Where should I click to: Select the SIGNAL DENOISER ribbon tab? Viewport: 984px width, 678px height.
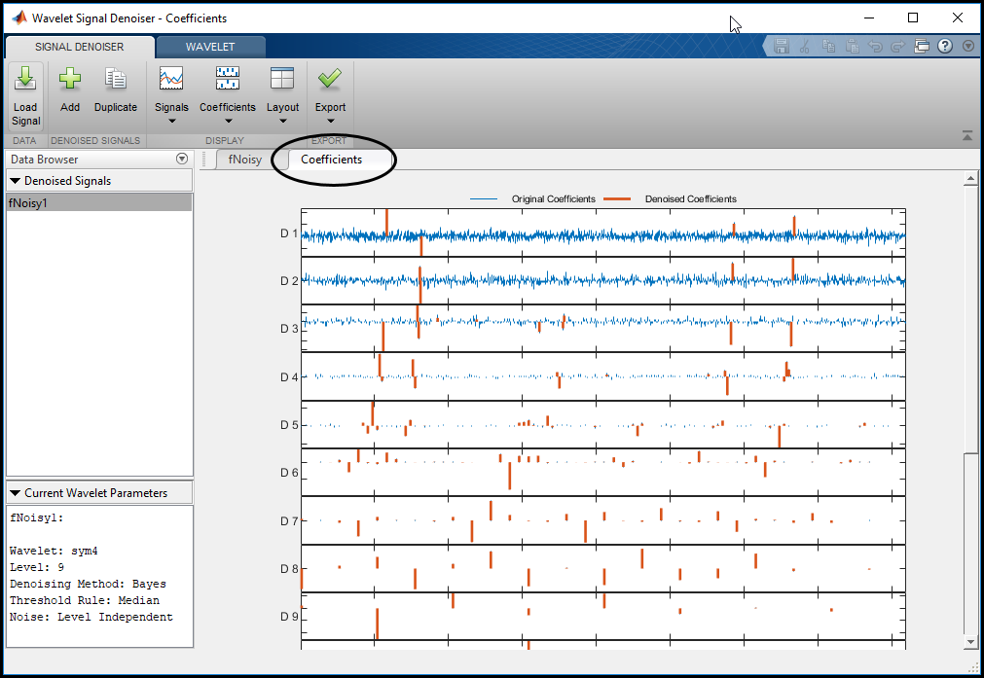point(80,47)
